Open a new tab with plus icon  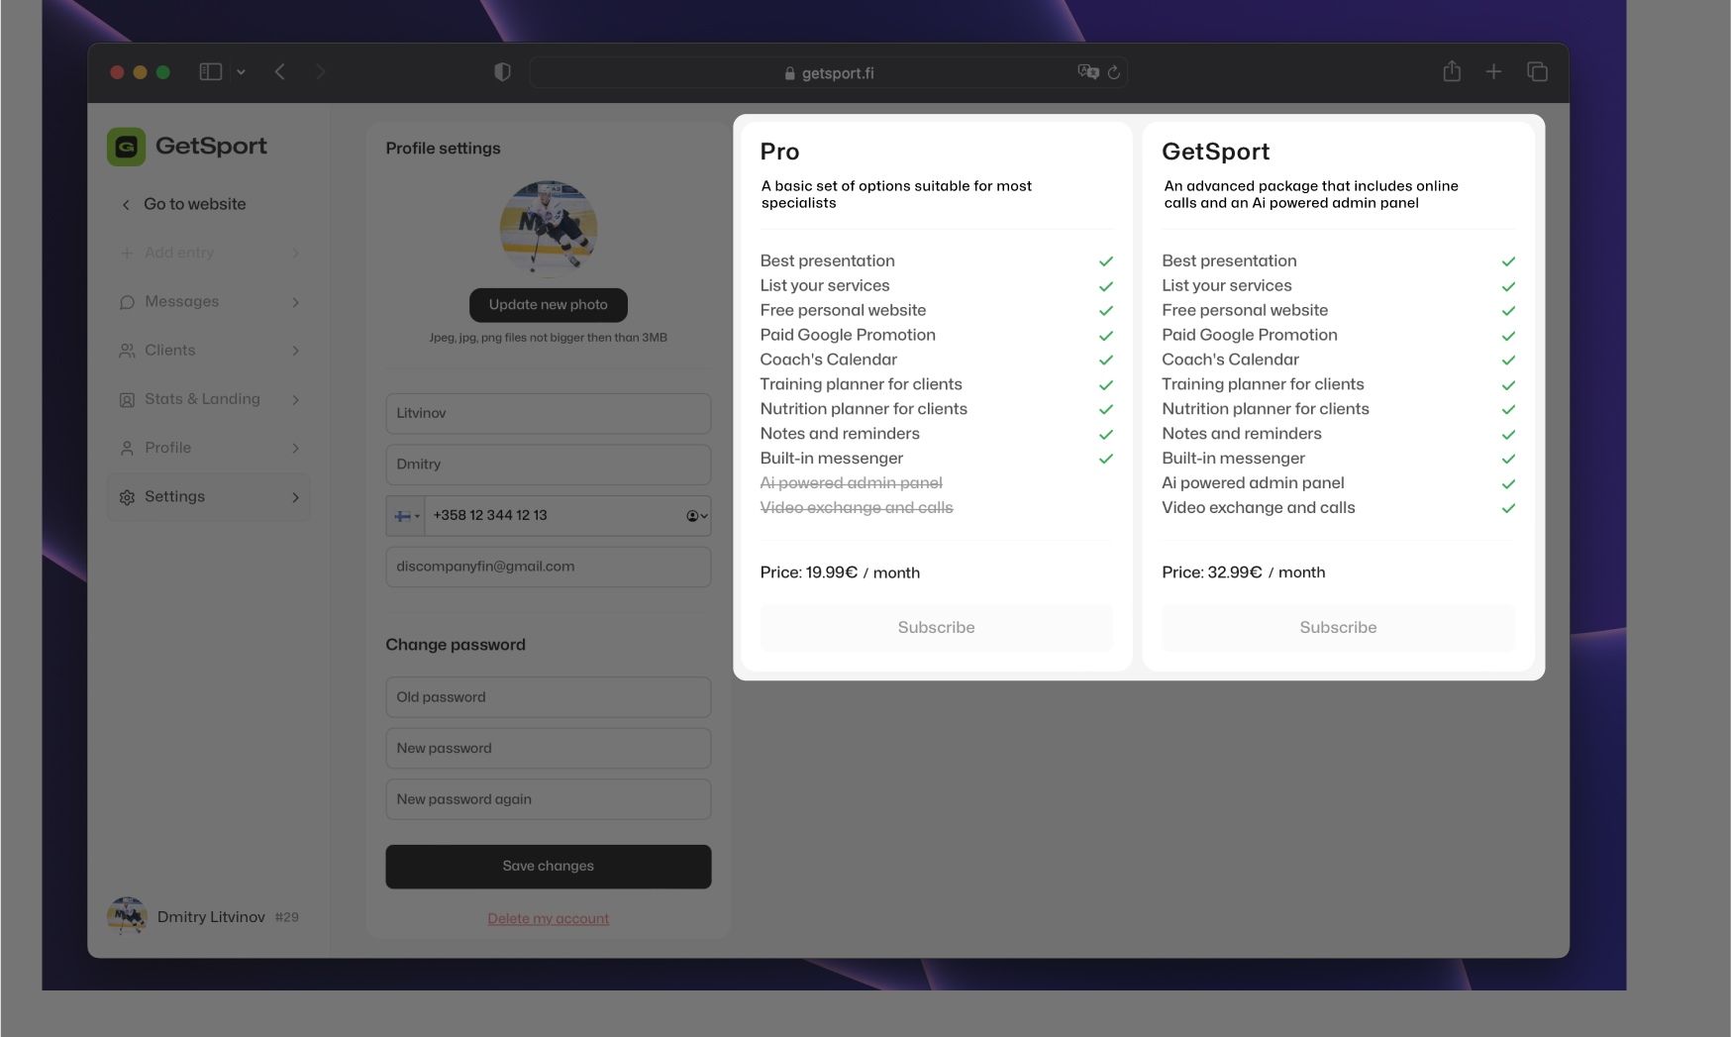tap(1493, 71)
